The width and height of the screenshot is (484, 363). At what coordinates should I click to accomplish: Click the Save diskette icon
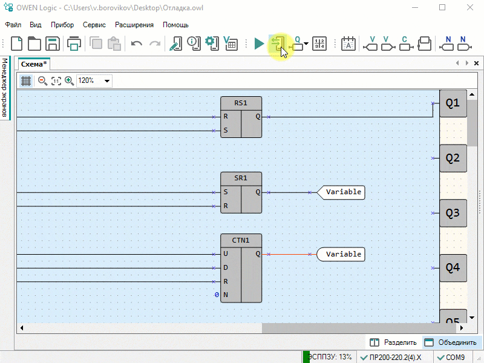click(x=52, y=44)
